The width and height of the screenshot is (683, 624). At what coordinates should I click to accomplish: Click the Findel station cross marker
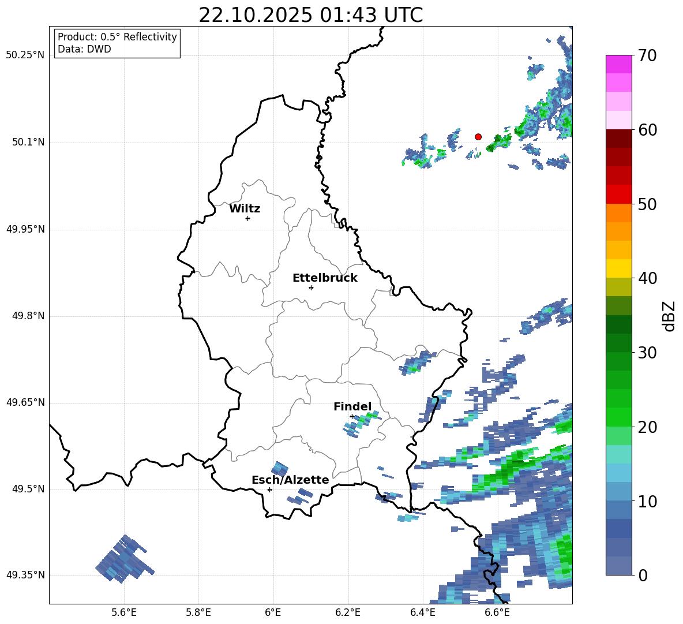(x=352, y=417)
